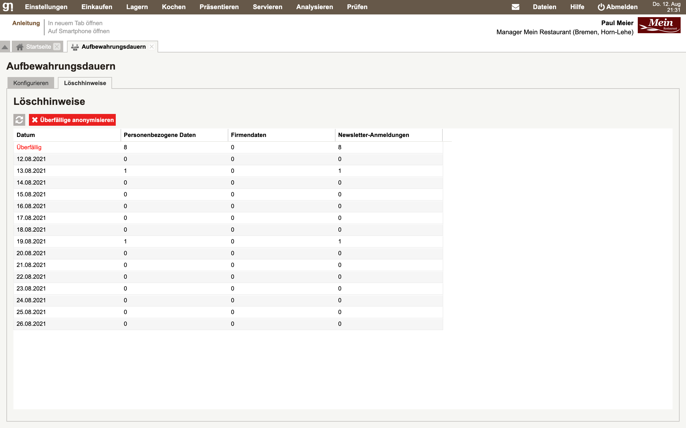Click Personenbezogene Daten value for 13.08.2021
This screenshot has height=428, width=686.
tap(125, 171)
